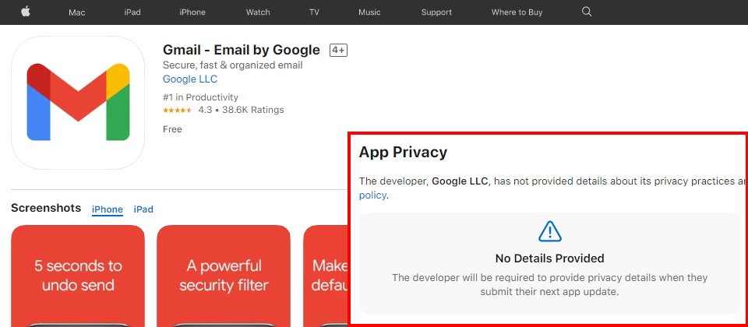The height and width of the screenshot is (327, 748).
Task: Click bold 'Google LLC' in privacy text
Action: click(x=460, y=181)
